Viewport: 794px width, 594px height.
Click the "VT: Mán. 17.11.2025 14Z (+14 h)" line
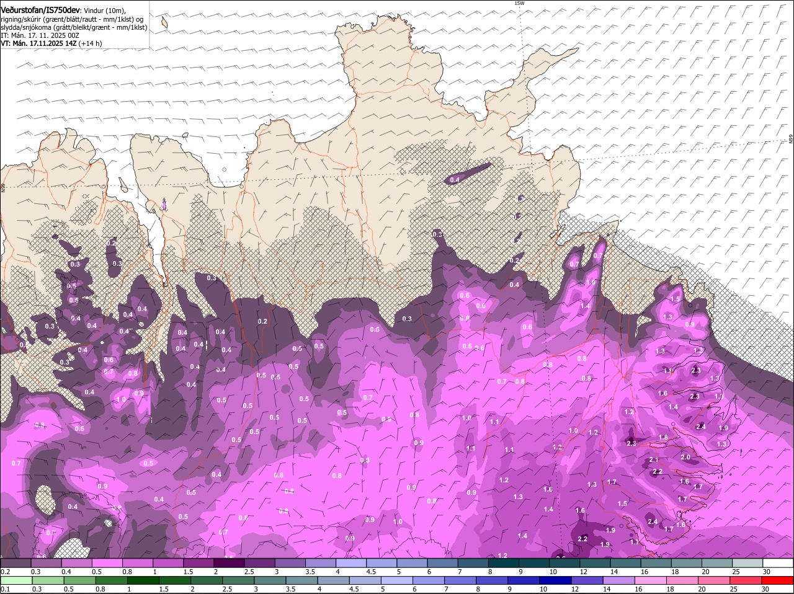click(51, 43)
